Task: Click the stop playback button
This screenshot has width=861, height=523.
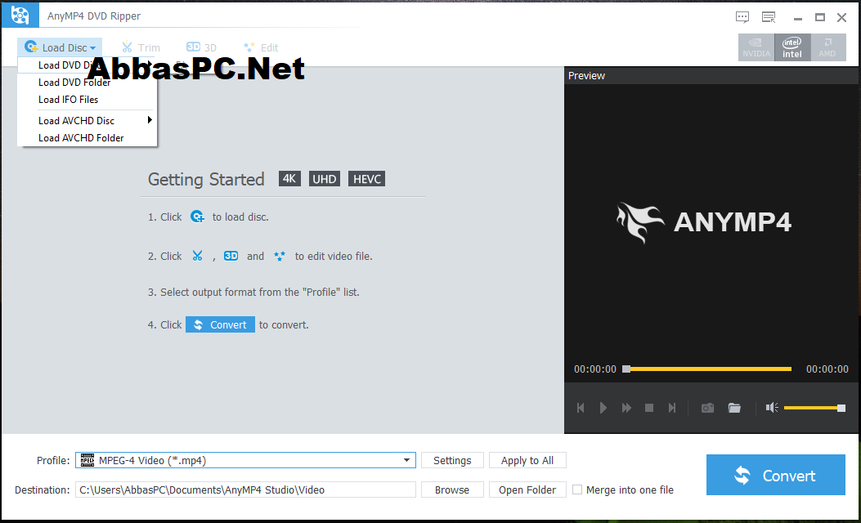Action: coord(648,408)
